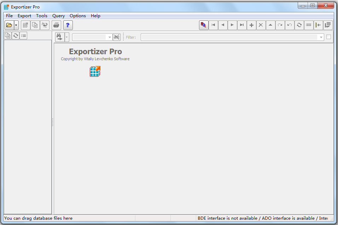Open the Export menu
Image resolution: width=338 pixels, height=225 pixels.
pos(24,16)
